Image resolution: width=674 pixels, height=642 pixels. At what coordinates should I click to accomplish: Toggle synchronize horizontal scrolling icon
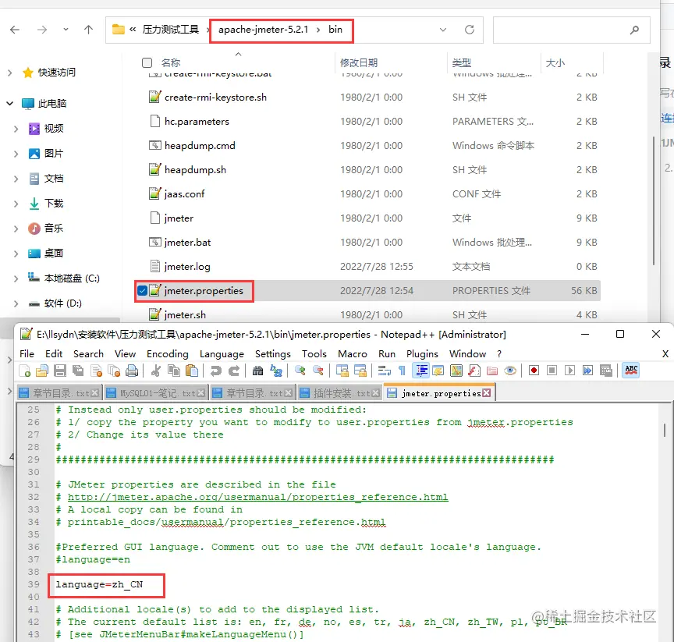[x=360, y=371]
